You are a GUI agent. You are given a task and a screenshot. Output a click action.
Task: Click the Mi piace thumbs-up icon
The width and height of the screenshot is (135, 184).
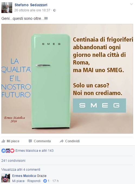click(3, 141)
